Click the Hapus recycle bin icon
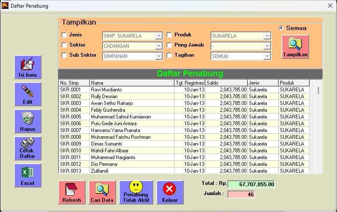The width and height of the screenshot is (337, 212). pos(28,121)
